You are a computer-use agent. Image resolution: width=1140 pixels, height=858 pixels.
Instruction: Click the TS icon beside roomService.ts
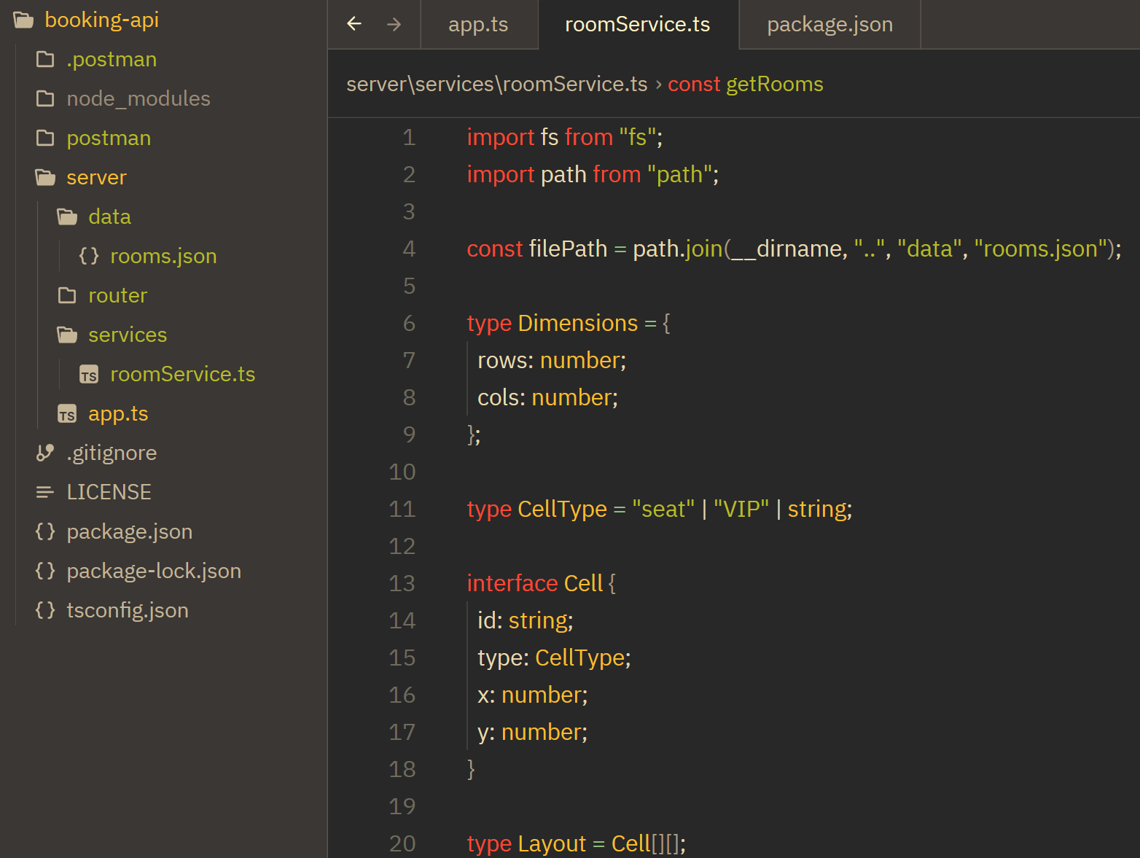click(89, 375)
